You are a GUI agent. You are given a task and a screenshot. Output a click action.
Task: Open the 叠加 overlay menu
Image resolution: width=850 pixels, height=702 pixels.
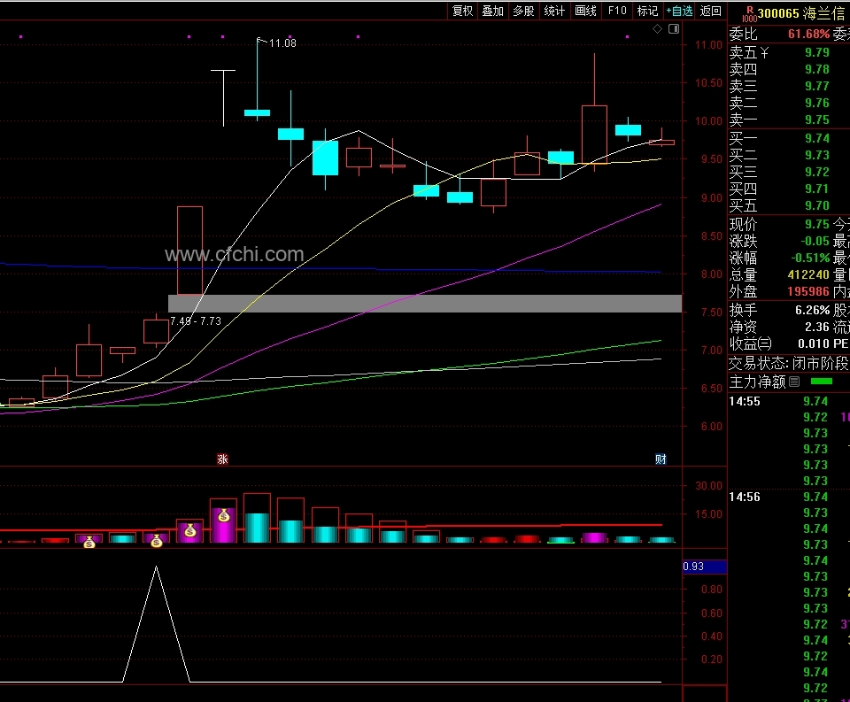pos(493,11)
